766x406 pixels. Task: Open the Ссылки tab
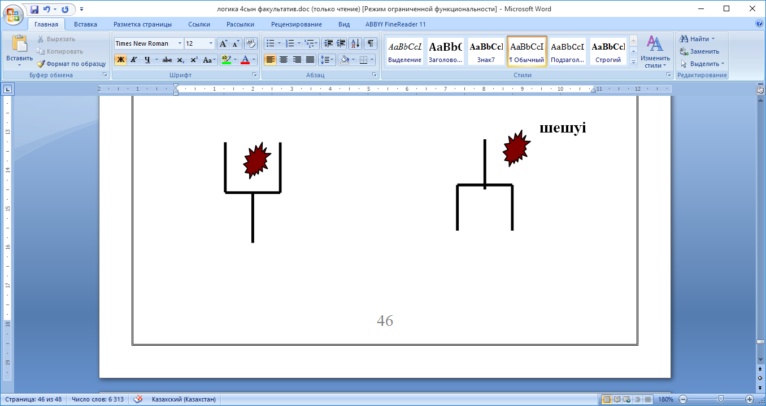pos(199,24)
